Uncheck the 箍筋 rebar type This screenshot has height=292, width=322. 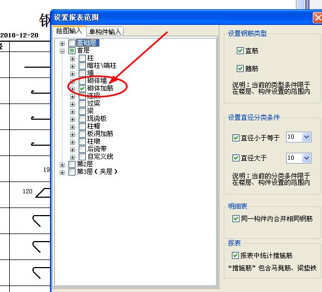(x=240, y=68)
